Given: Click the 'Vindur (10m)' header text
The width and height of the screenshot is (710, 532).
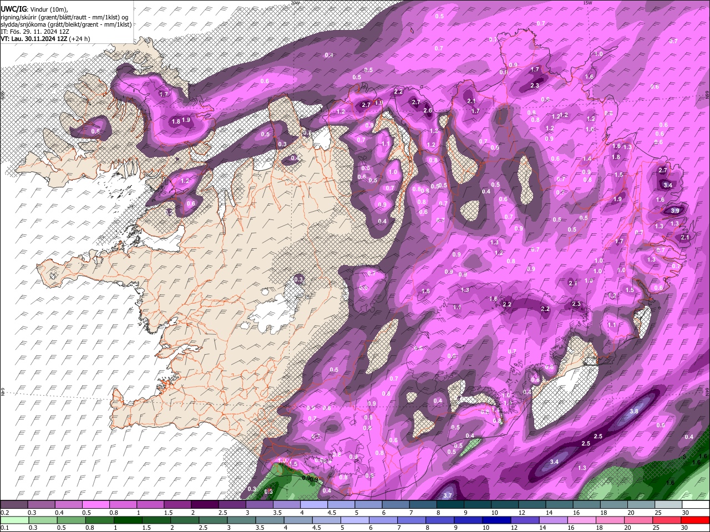Looking at the screenshot, I should pos(48,9).
